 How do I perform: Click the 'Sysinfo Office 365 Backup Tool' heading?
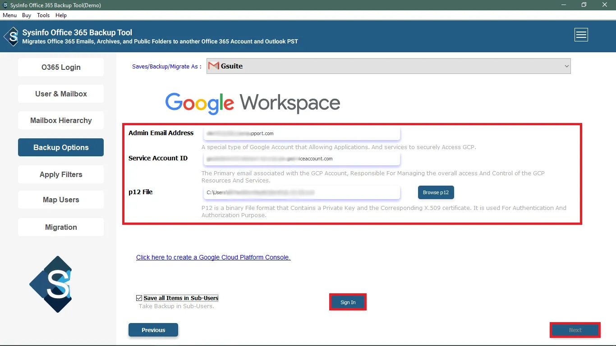tap(77, 32)
